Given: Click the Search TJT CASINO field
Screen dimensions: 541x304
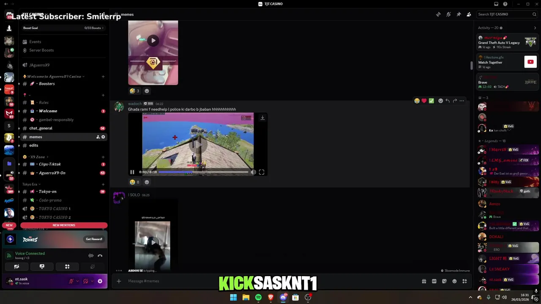Looking at the screenshot, I should tap(507, 14).
